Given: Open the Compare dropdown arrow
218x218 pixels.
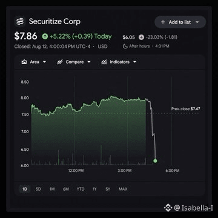Looking at the screenshot, I should 89,62.
